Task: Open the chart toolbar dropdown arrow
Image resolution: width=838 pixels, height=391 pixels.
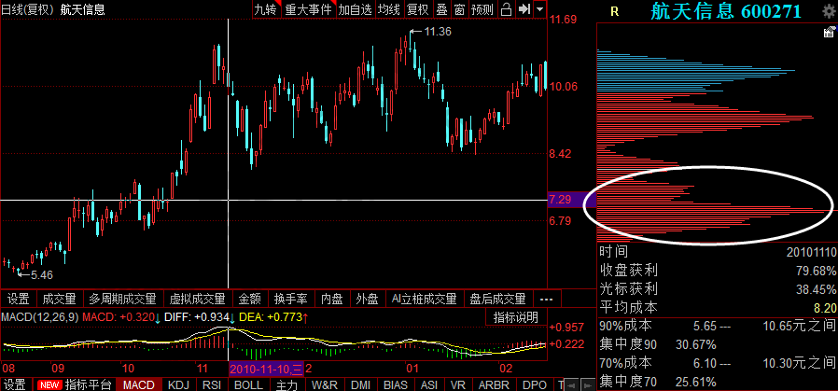Action: coord(541,9)
